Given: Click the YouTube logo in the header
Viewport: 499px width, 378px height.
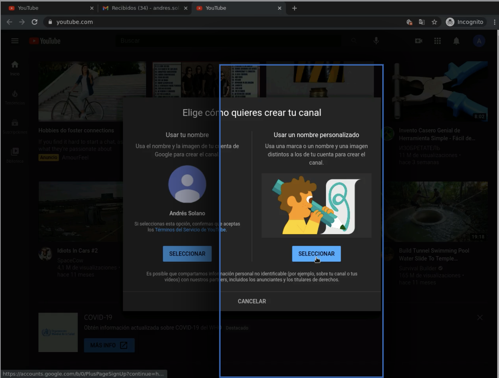Looking at the screenshot, I should pyautogui.click(x=45, y=41).
